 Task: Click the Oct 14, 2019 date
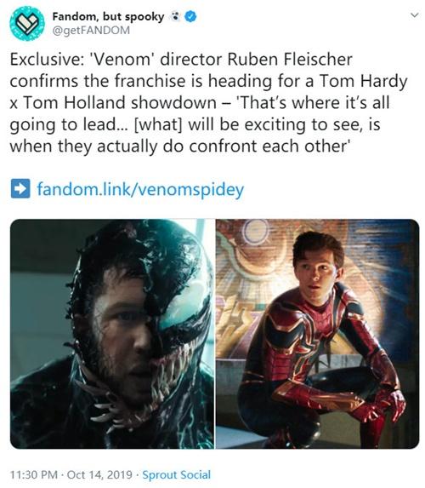tap(99, 475)
